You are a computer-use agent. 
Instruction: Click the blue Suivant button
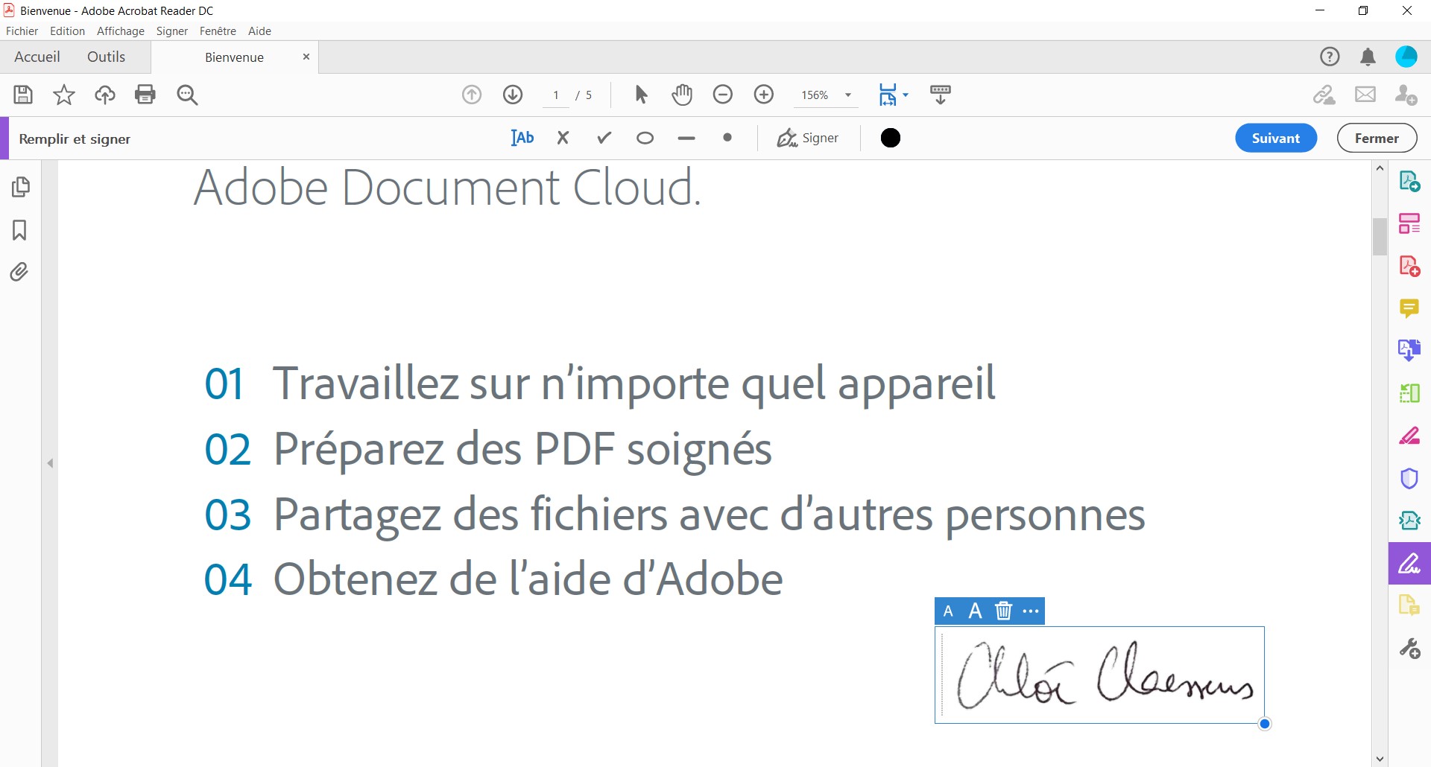pos(1275,139)
